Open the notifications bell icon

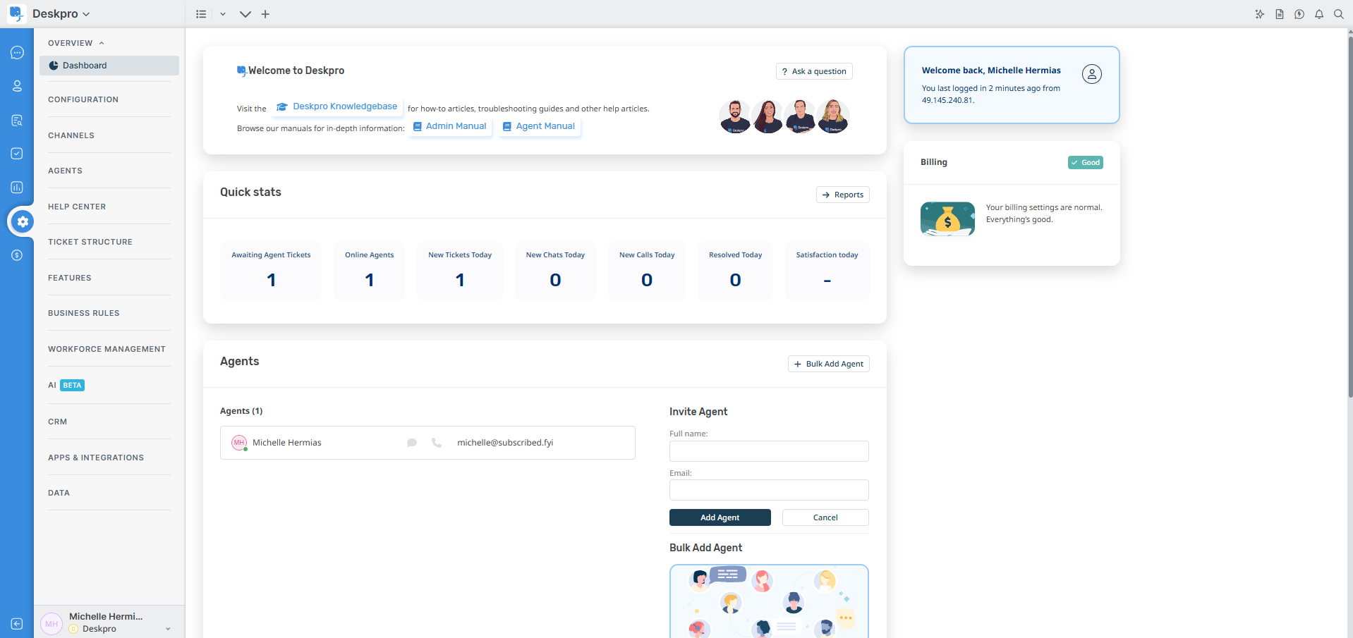1319,14
